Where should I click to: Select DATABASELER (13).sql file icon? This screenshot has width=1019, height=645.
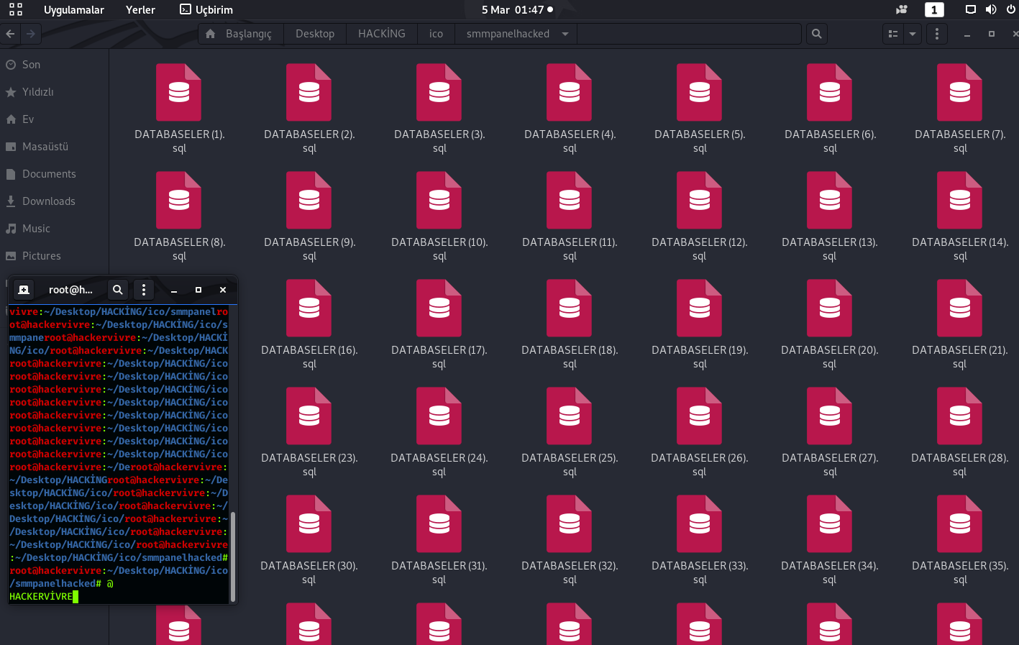click(830, 200)
